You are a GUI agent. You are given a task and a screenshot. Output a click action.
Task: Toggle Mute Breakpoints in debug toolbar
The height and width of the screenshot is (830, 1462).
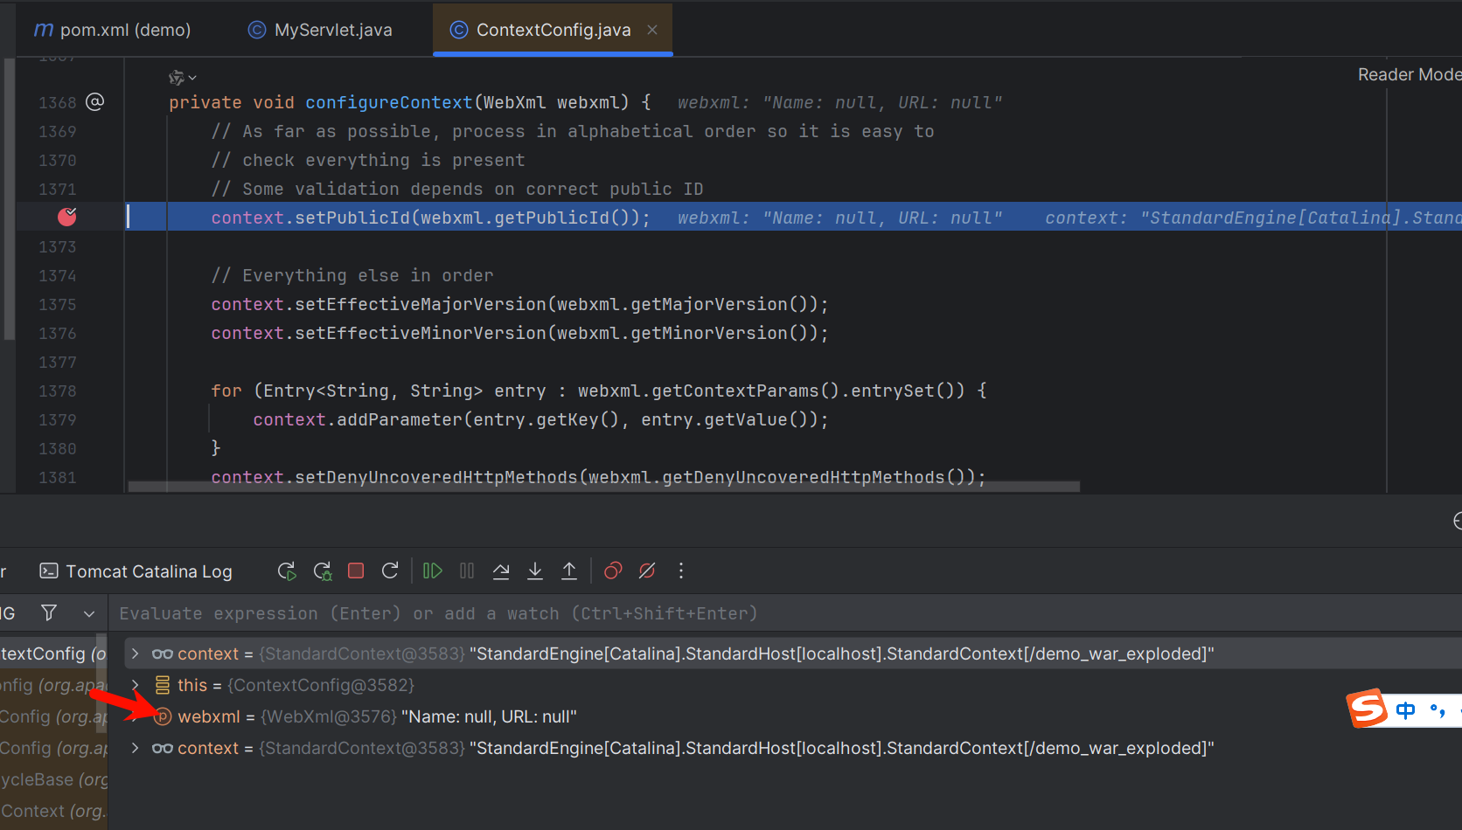(647, 571)
